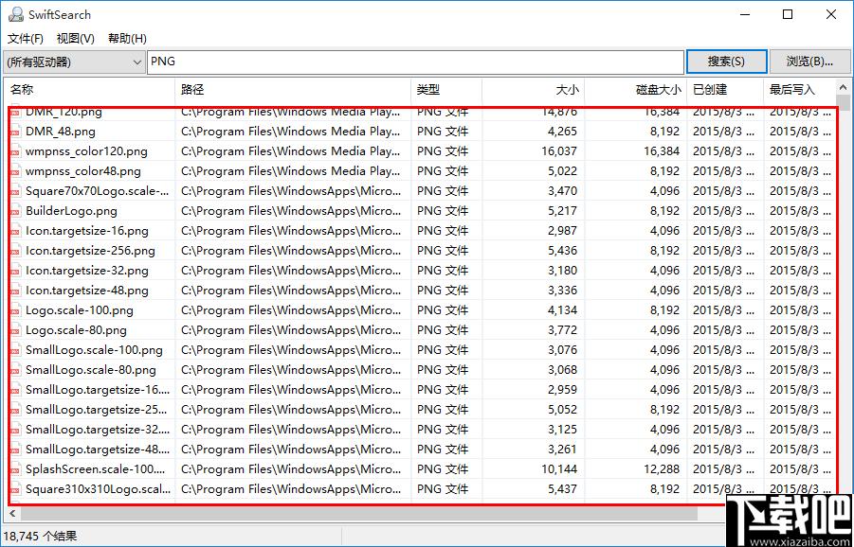
Task: Expand the 所有驱动器 drive dropdown
Action: pyautogui.click(x=136, y=62)
